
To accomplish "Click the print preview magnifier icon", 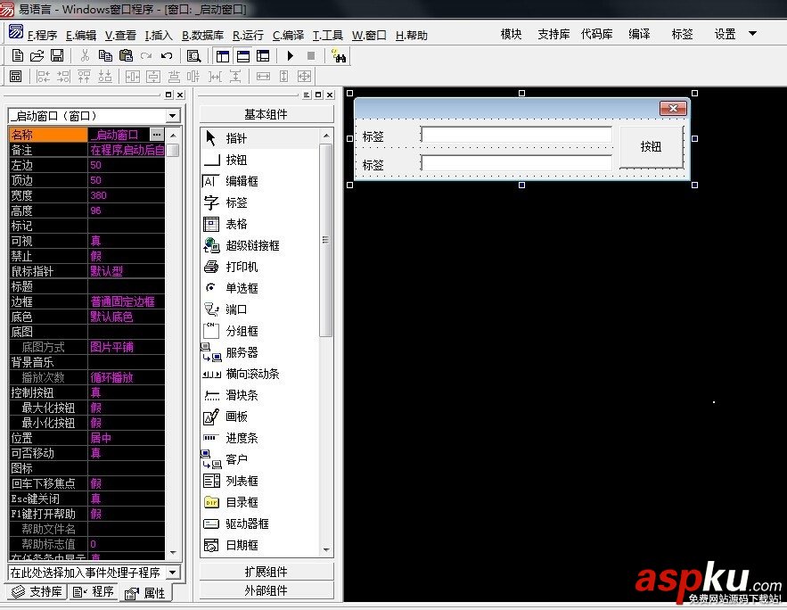I will click(x=193, y=55).
